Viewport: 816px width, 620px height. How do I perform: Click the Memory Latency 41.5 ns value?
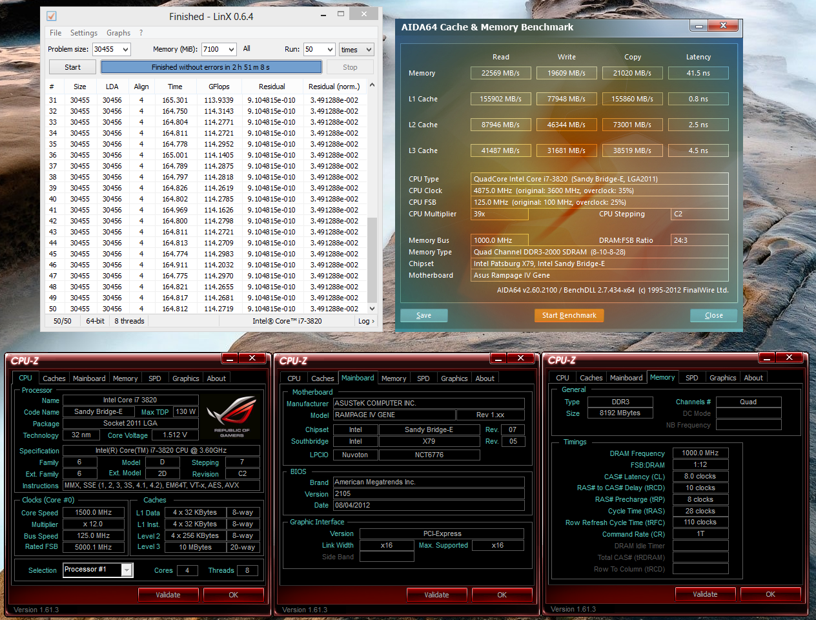[698, 73]
